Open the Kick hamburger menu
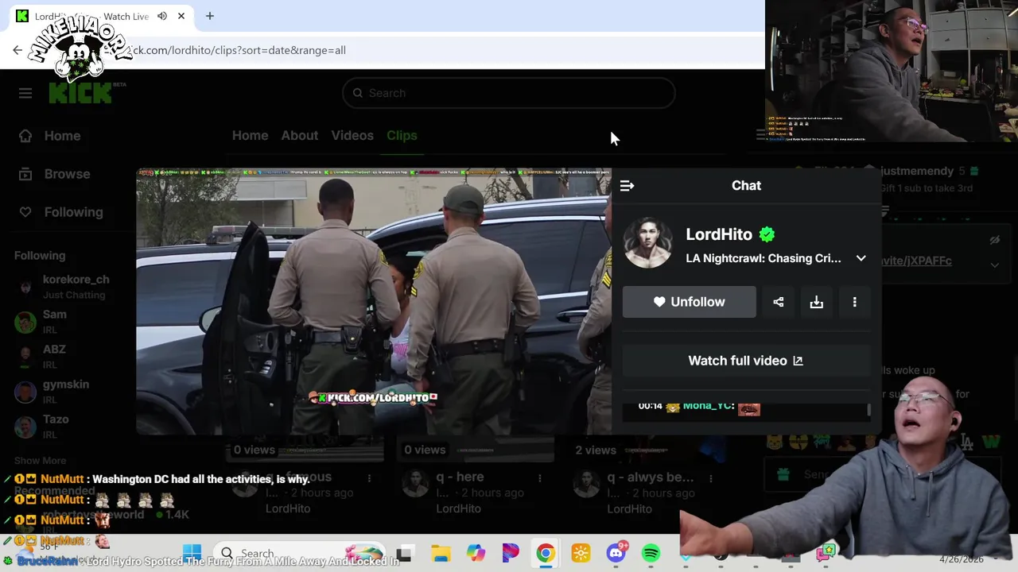Screen dimensions: 1018x572 pyautogui.click(x=25, y=93)
